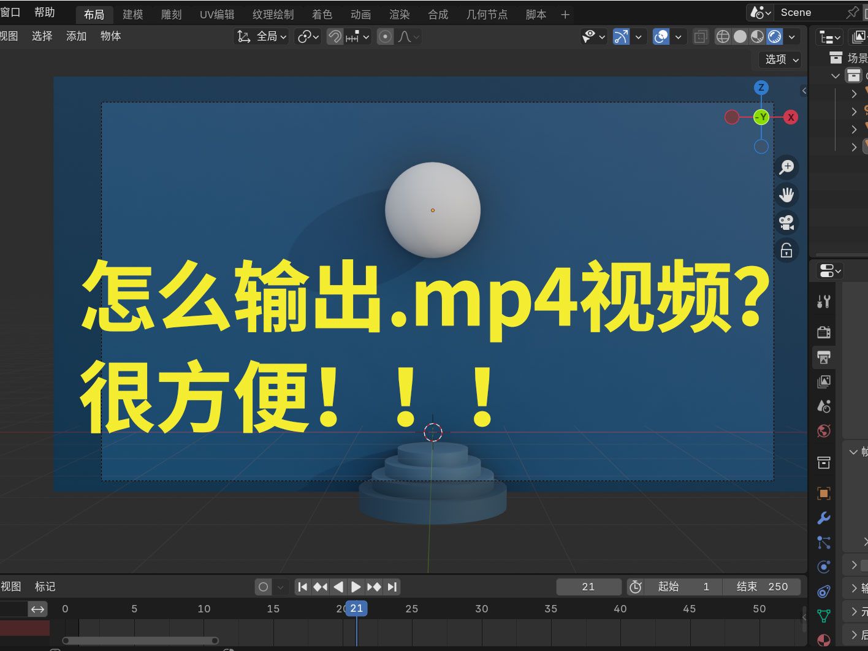
Task: Open the Modifier properties wrench tab
Action: coord(823,518)
